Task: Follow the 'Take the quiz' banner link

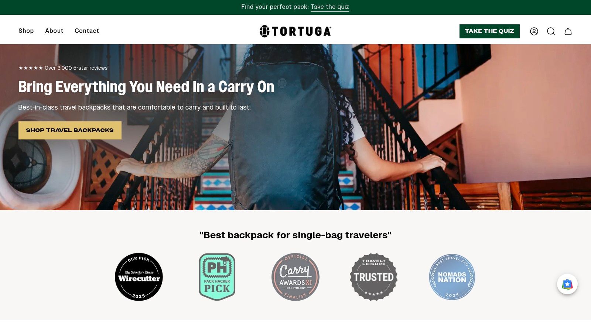Action: tap(330, 7)
